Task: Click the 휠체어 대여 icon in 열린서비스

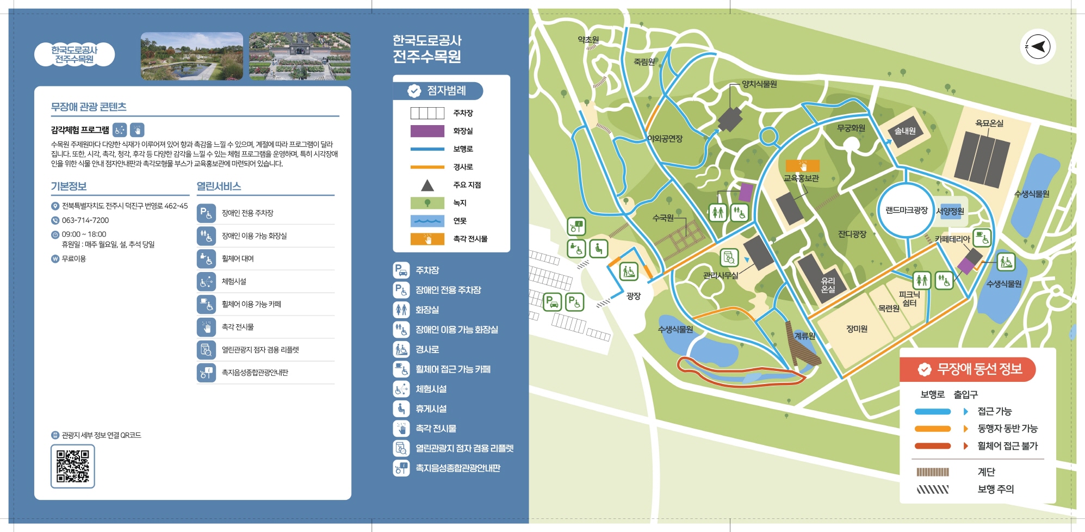Action: 206,259
